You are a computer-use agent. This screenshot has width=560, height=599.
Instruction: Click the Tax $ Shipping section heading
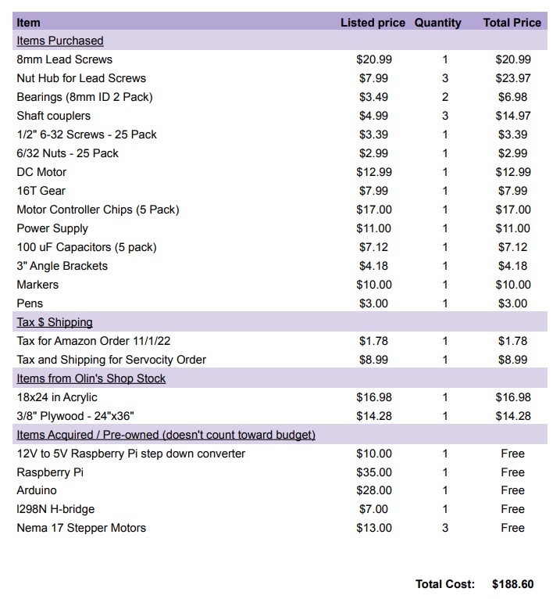click(x=55, y=322)
